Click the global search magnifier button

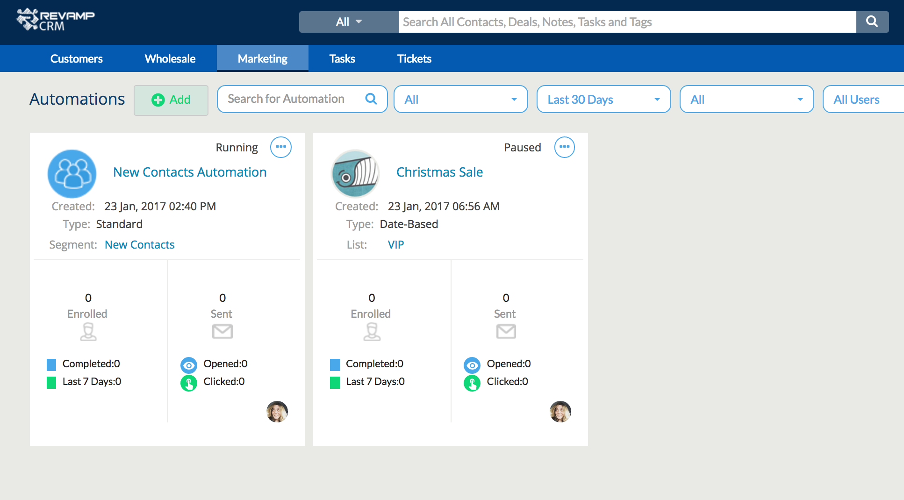click(872, 21)
